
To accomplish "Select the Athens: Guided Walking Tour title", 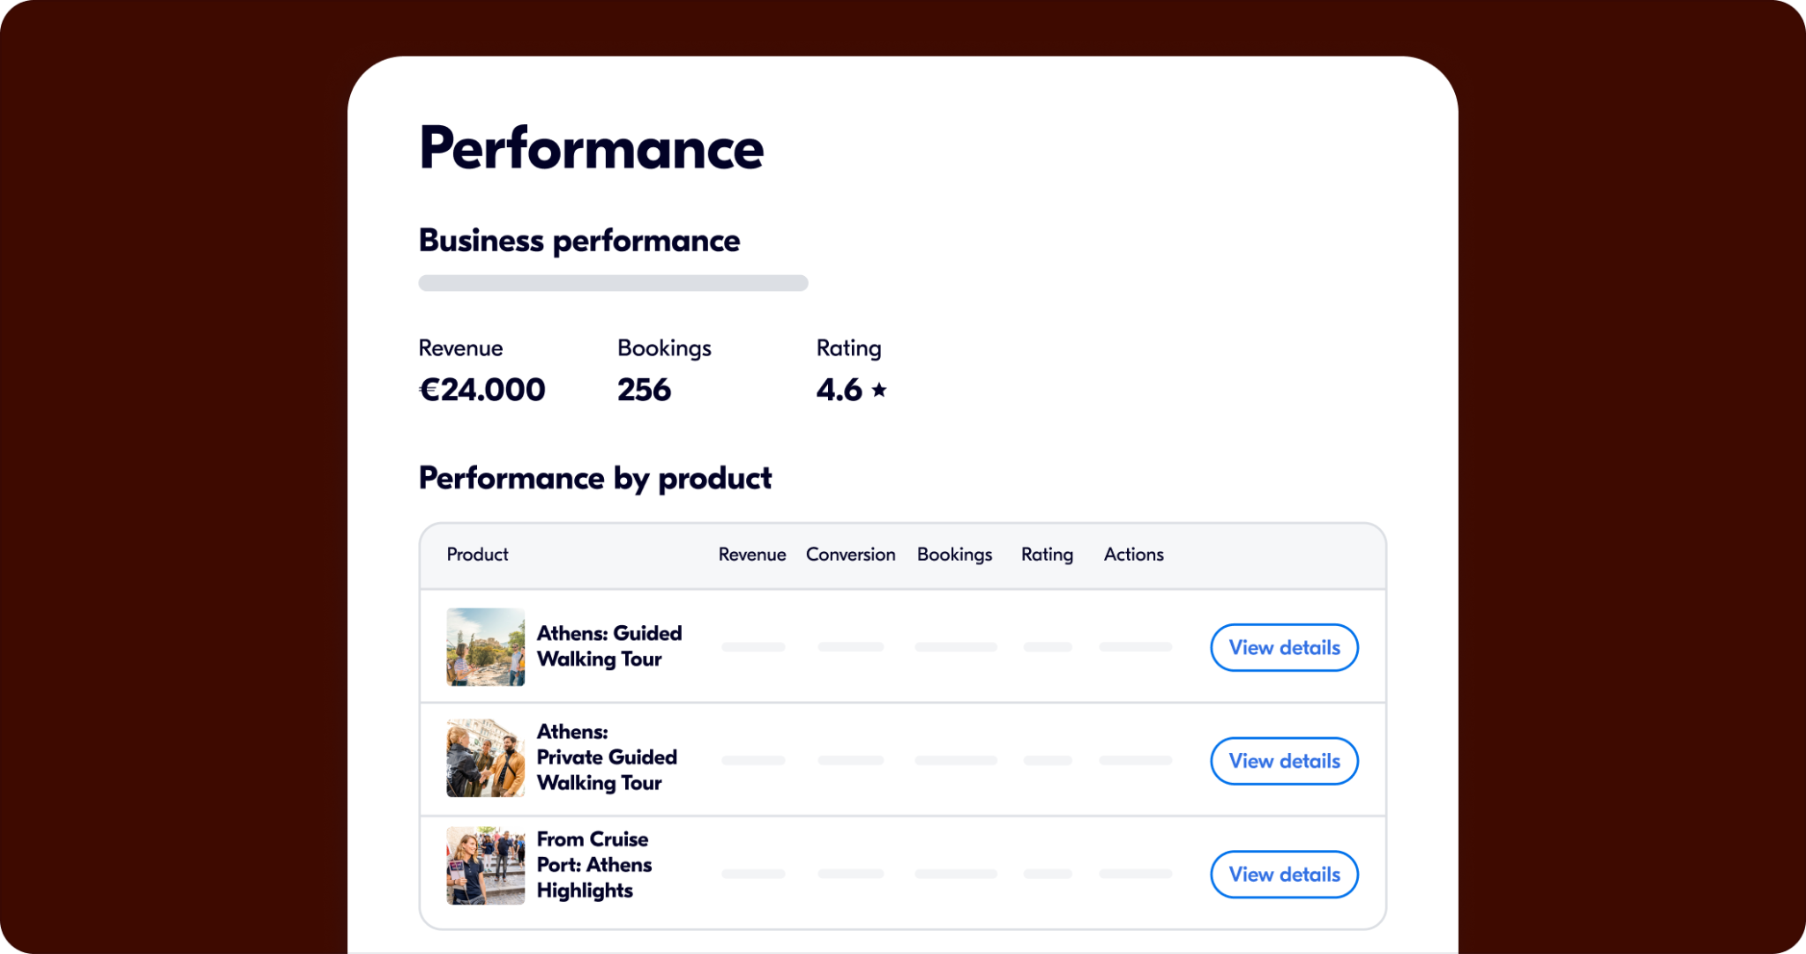I will click(x=609, y=646).
